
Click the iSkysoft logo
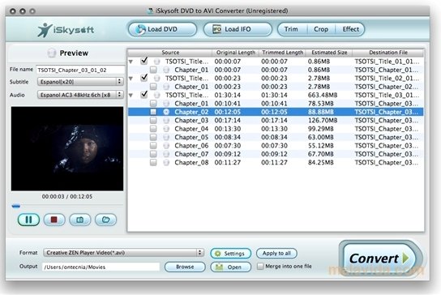click(66, 30)
